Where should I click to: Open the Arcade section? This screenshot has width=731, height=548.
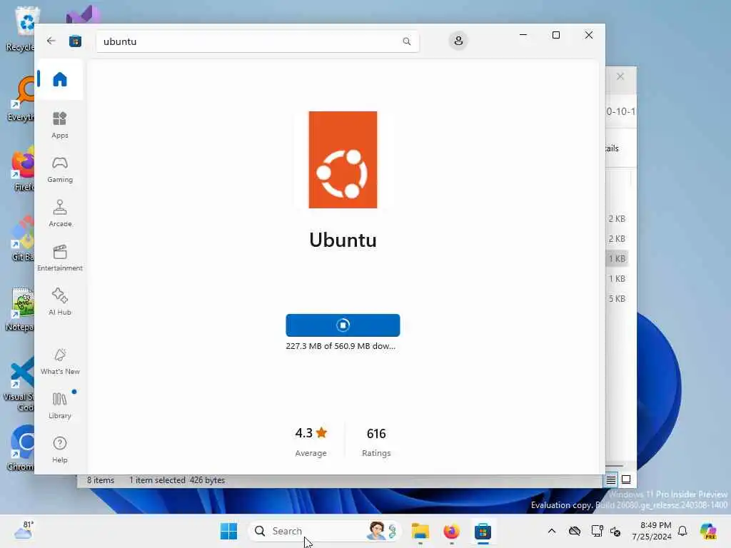(x=60, y=213)
